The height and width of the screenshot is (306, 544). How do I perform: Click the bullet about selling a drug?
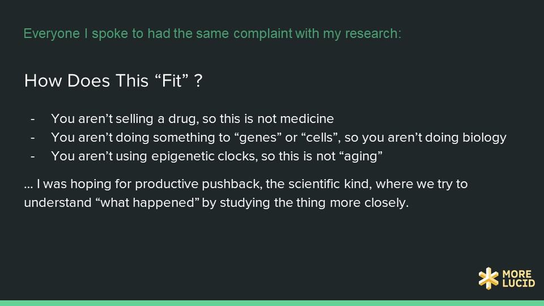pyautogui.click(x=192, y=119)
